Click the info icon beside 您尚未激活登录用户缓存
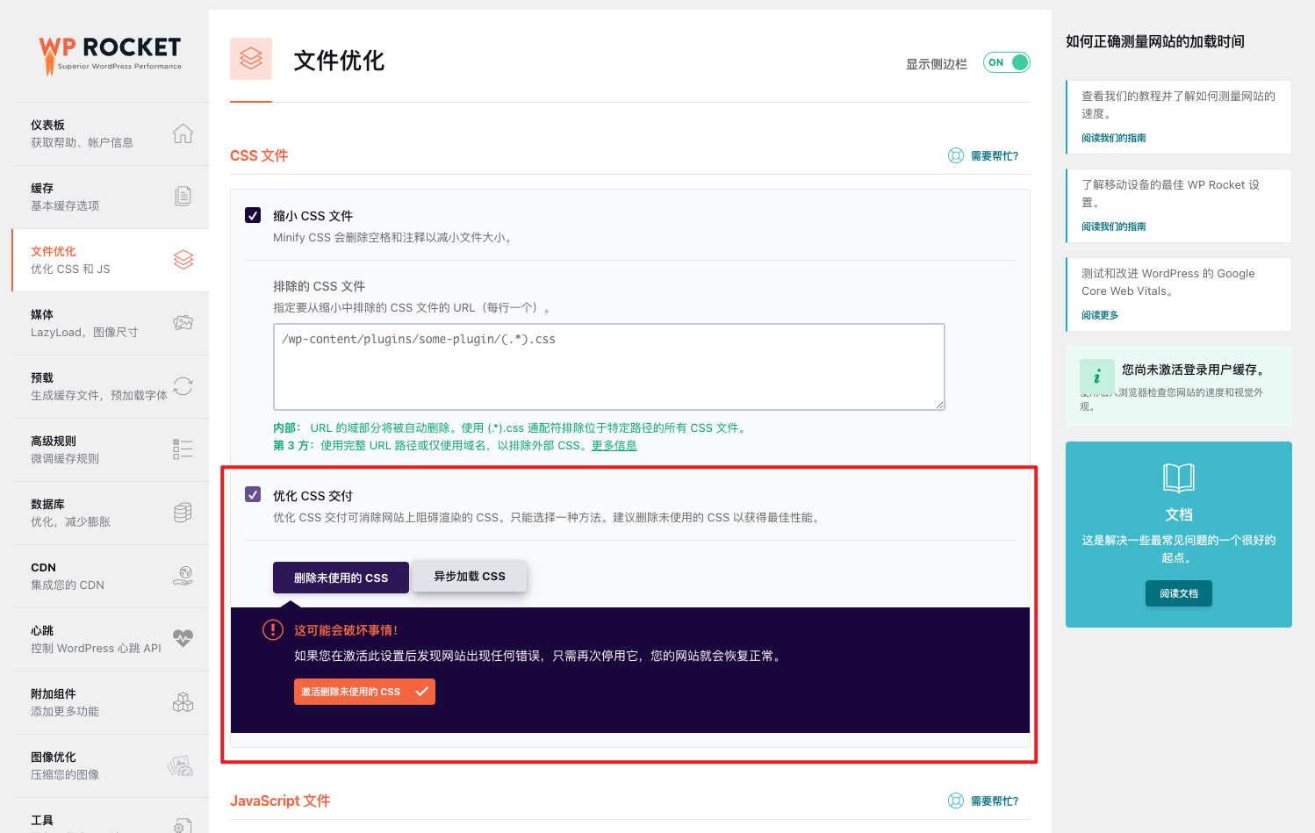1315x833 pixels. (x=1097, y=377)
